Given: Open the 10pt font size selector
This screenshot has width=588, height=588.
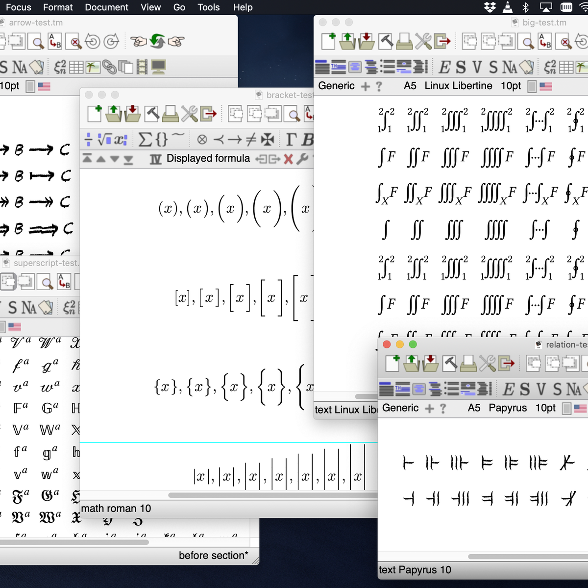Looking at the screenshot, I should pos(511,86).
